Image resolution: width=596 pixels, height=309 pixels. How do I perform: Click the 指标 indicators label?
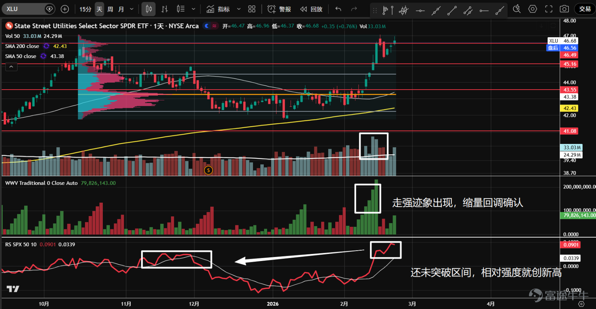pyautogui.click(x=224, y=9)
